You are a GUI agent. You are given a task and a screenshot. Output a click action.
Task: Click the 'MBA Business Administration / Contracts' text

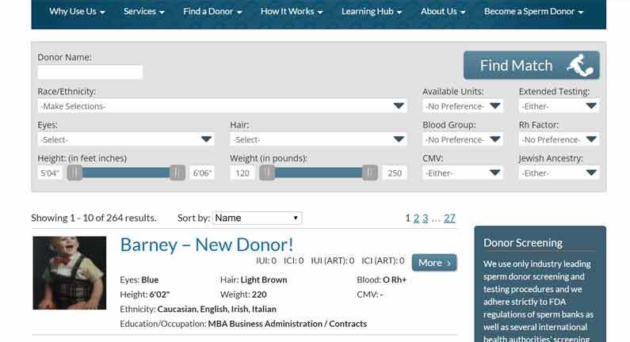(x=288, y=324)
